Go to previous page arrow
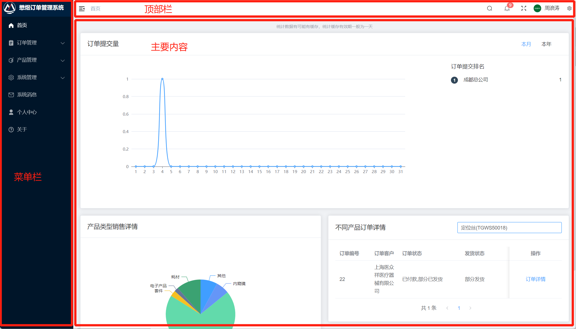 [447, 308]
